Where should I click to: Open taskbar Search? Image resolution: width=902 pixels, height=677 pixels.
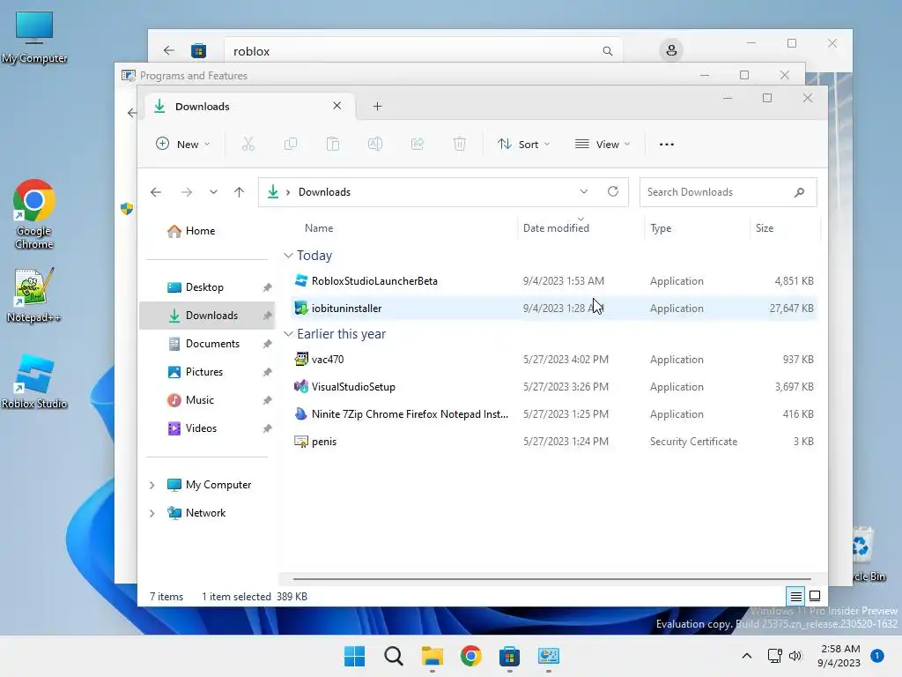click(394, 656)
